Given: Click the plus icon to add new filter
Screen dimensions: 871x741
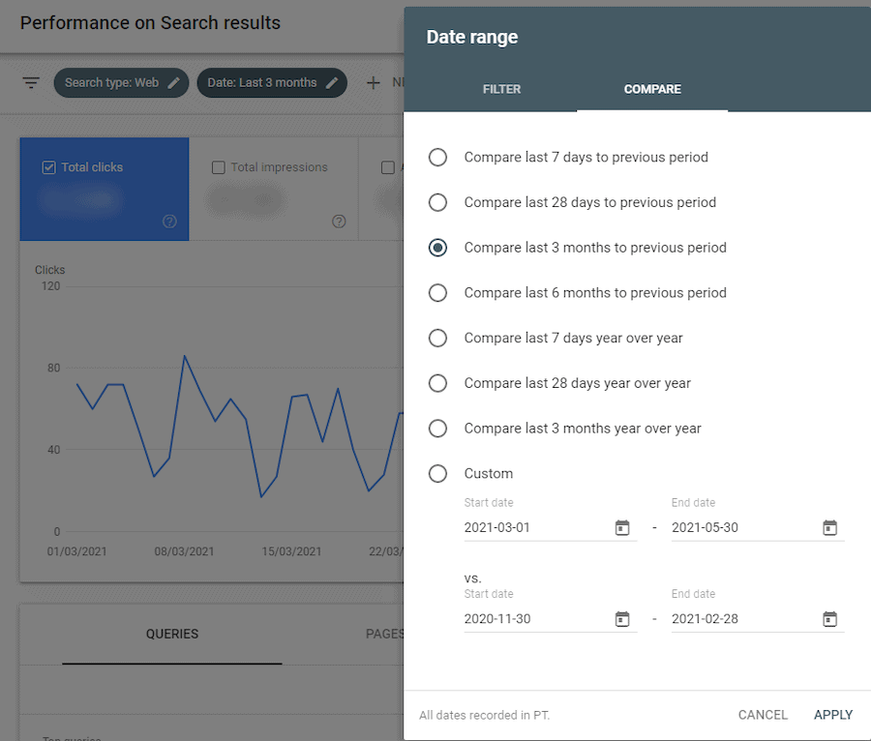Looking at the screenshot, I should (374, 82).
